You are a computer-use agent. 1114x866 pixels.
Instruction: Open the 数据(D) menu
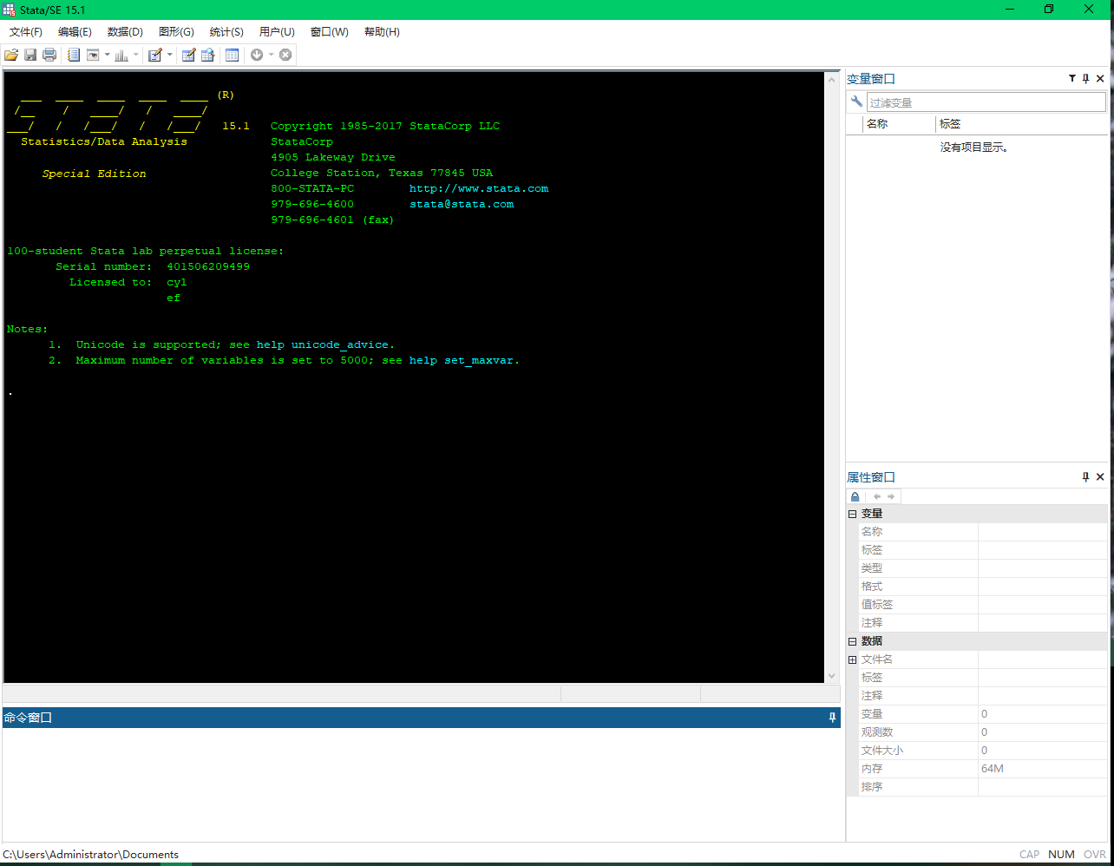(125, 32)
